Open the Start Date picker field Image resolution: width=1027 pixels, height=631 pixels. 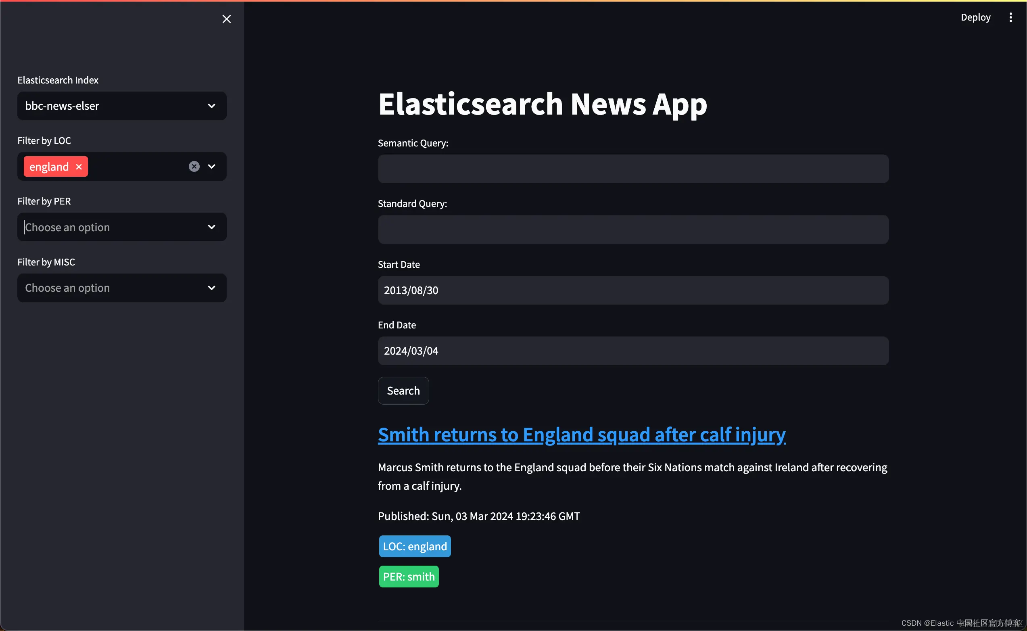pos(633,290)
